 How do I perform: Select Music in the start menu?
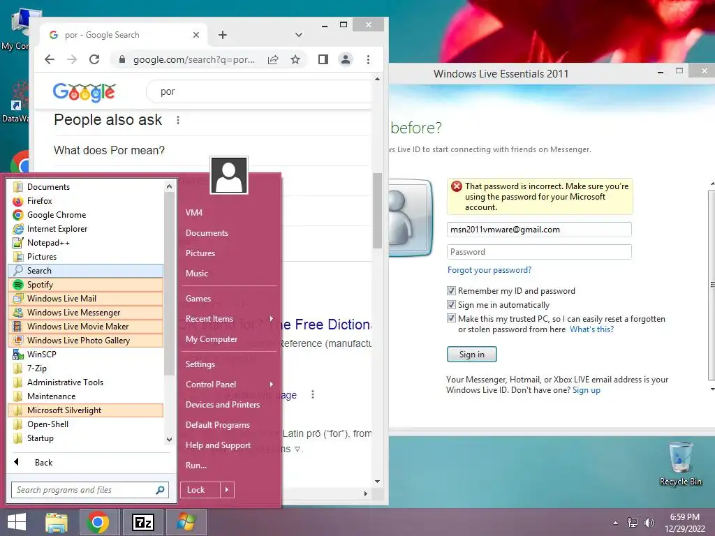pos(229,274)
